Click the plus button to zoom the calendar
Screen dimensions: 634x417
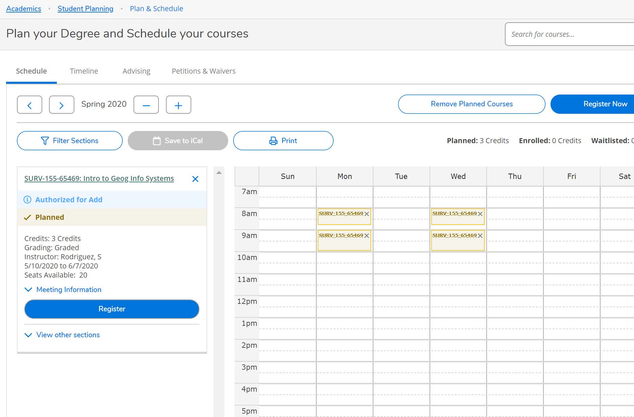pos(178,105)
